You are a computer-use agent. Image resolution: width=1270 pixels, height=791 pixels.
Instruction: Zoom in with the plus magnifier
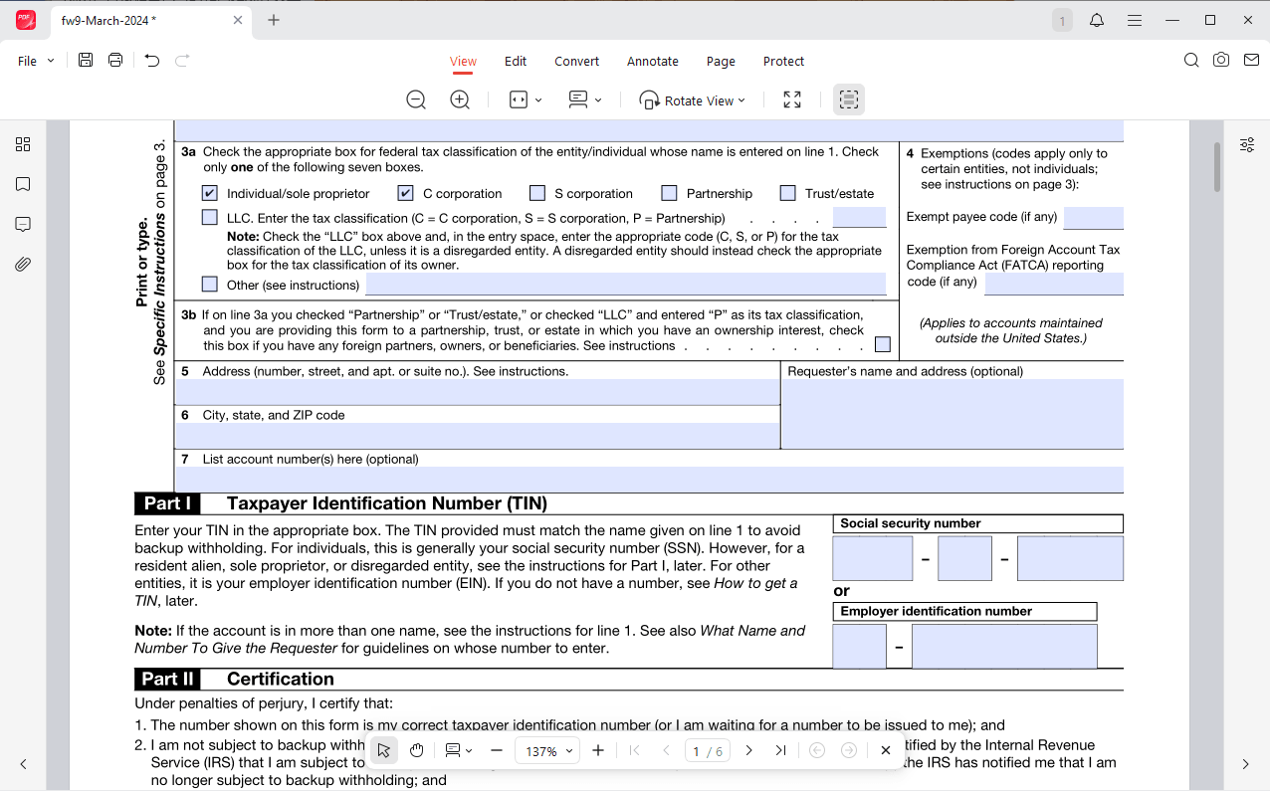[x=460, y=99]
